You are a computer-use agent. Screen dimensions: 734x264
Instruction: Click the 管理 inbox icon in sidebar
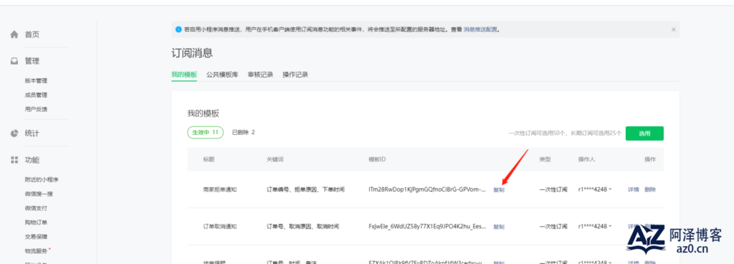pos(14,61)
